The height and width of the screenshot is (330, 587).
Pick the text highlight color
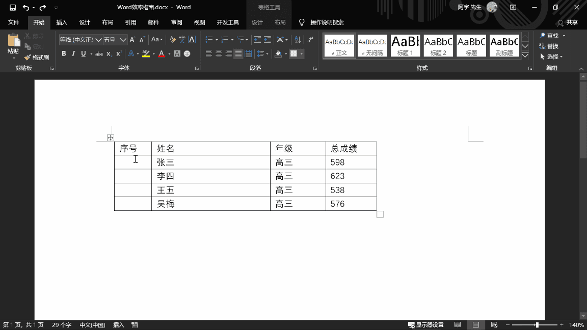click(146, 54)
